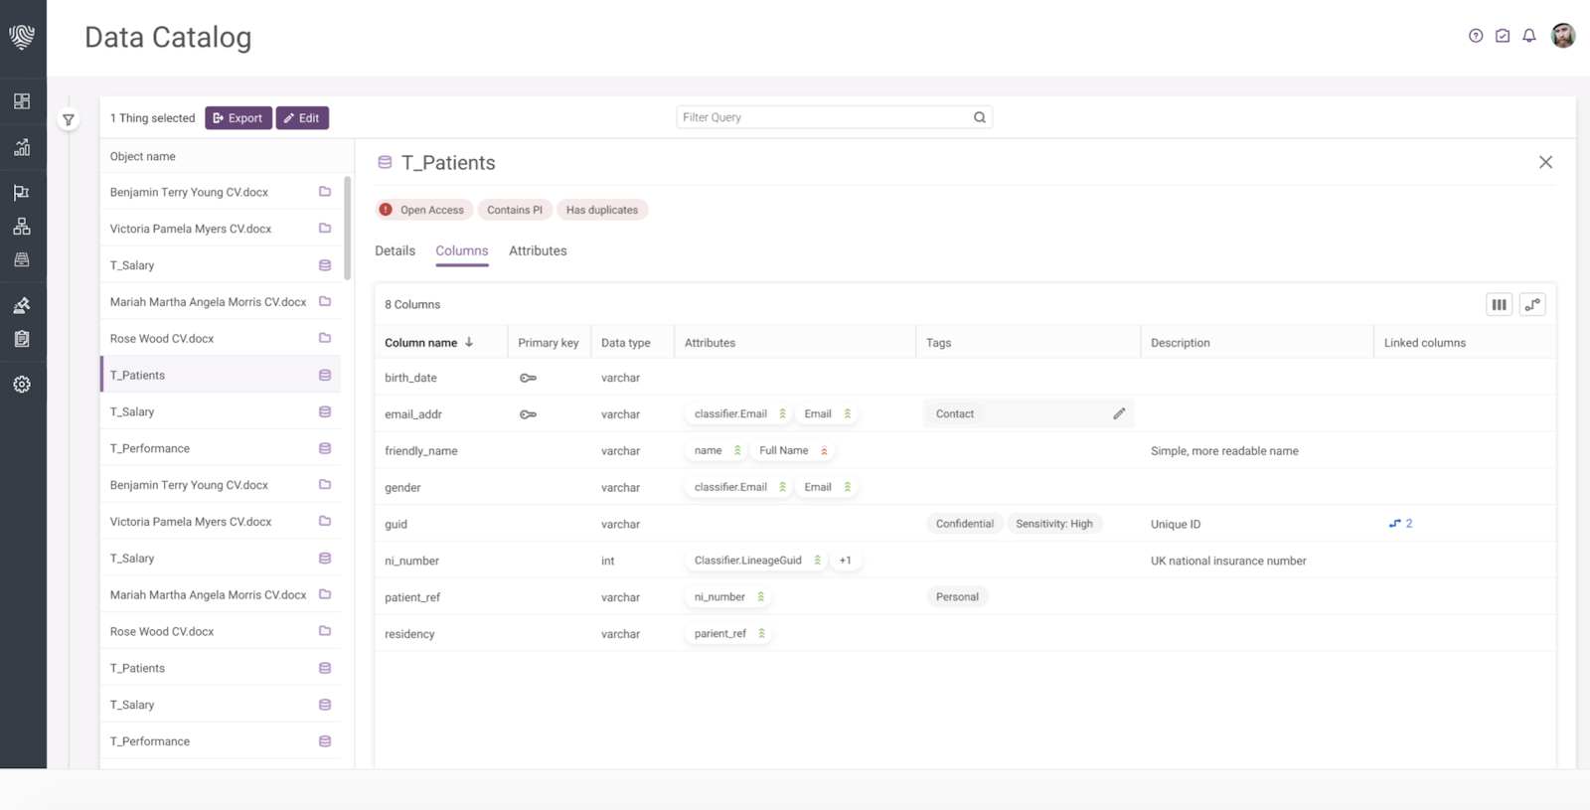Click the Tags column header
Screen dimensions: 1590x810
coord(939,343)
